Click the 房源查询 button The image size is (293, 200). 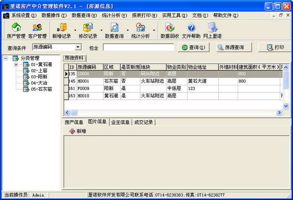(234, 47)
